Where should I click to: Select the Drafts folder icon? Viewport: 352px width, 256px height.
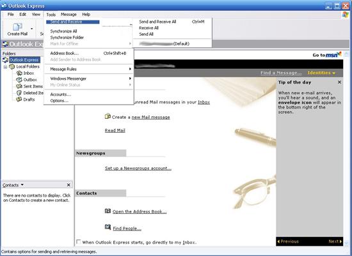19,99
